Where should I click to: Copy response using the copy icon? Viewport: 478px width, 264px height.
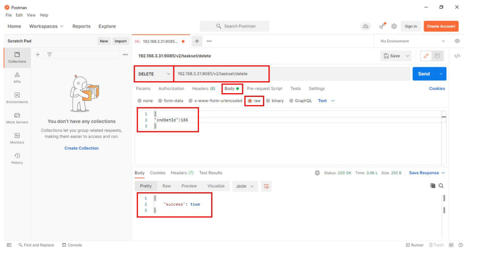click(x=433, y=186)
